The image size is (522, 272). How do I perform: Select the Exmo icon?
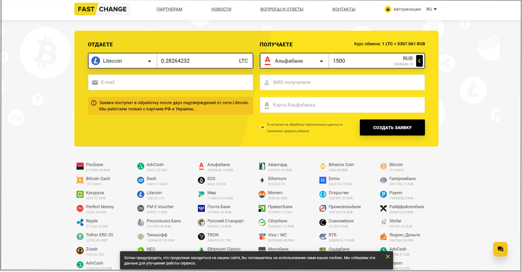pos(323,180)
